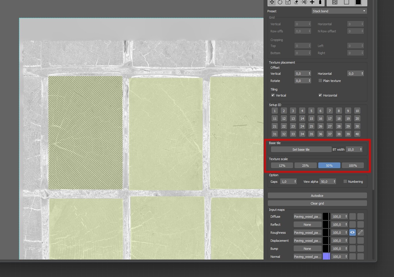Toggle the Roughness map eye visibility

click(x=352, y=233)
